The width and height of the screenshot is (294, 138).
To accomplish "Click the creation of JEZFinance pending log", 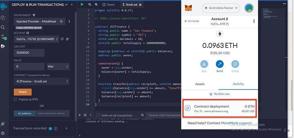I will coord(107,122).
